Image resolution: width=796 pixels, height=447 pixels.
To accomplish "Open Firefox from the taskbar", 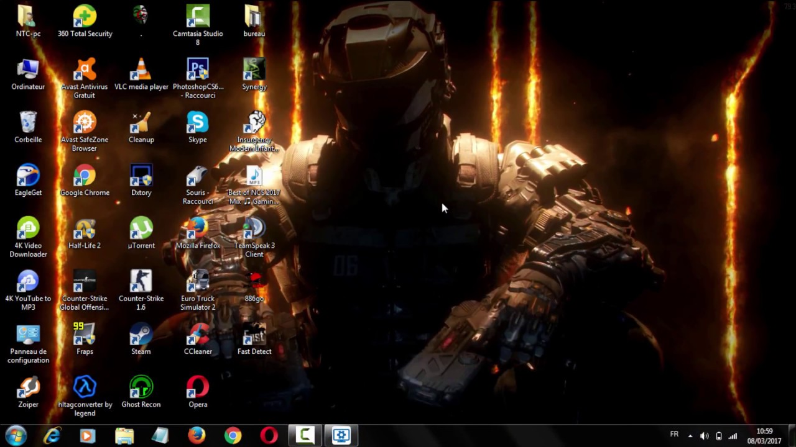I will [197, 435].
